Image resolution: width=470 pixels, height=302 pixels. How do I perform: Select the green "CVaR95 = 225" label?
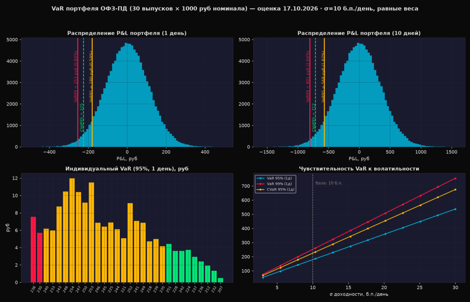click(82, 118)
